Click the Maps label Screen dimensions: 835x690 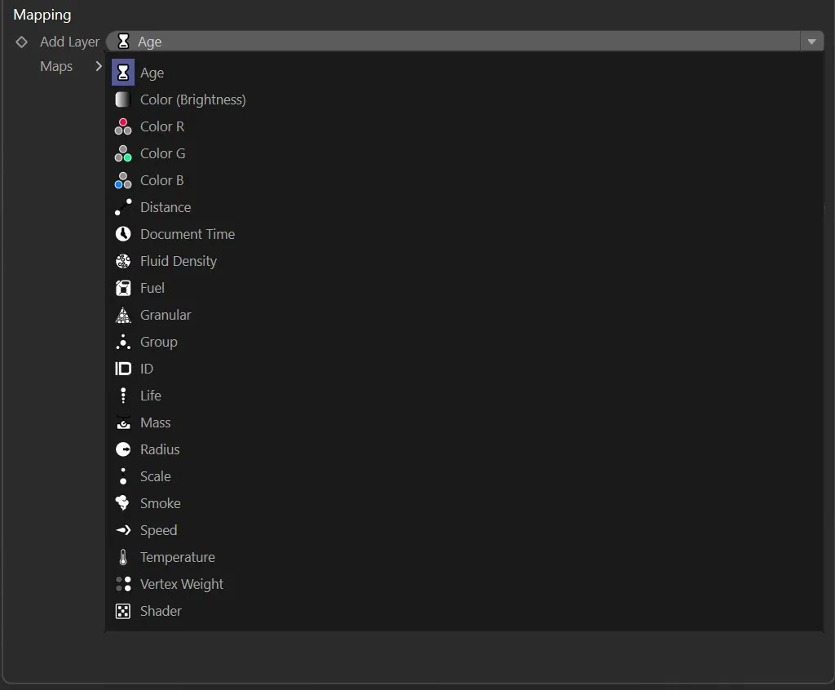click(55, 66)
